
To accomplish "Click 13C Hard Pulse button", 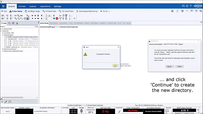I will click(66, 11).
